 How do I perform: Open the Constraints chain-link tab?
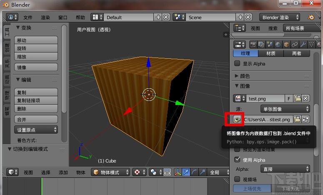295,45
